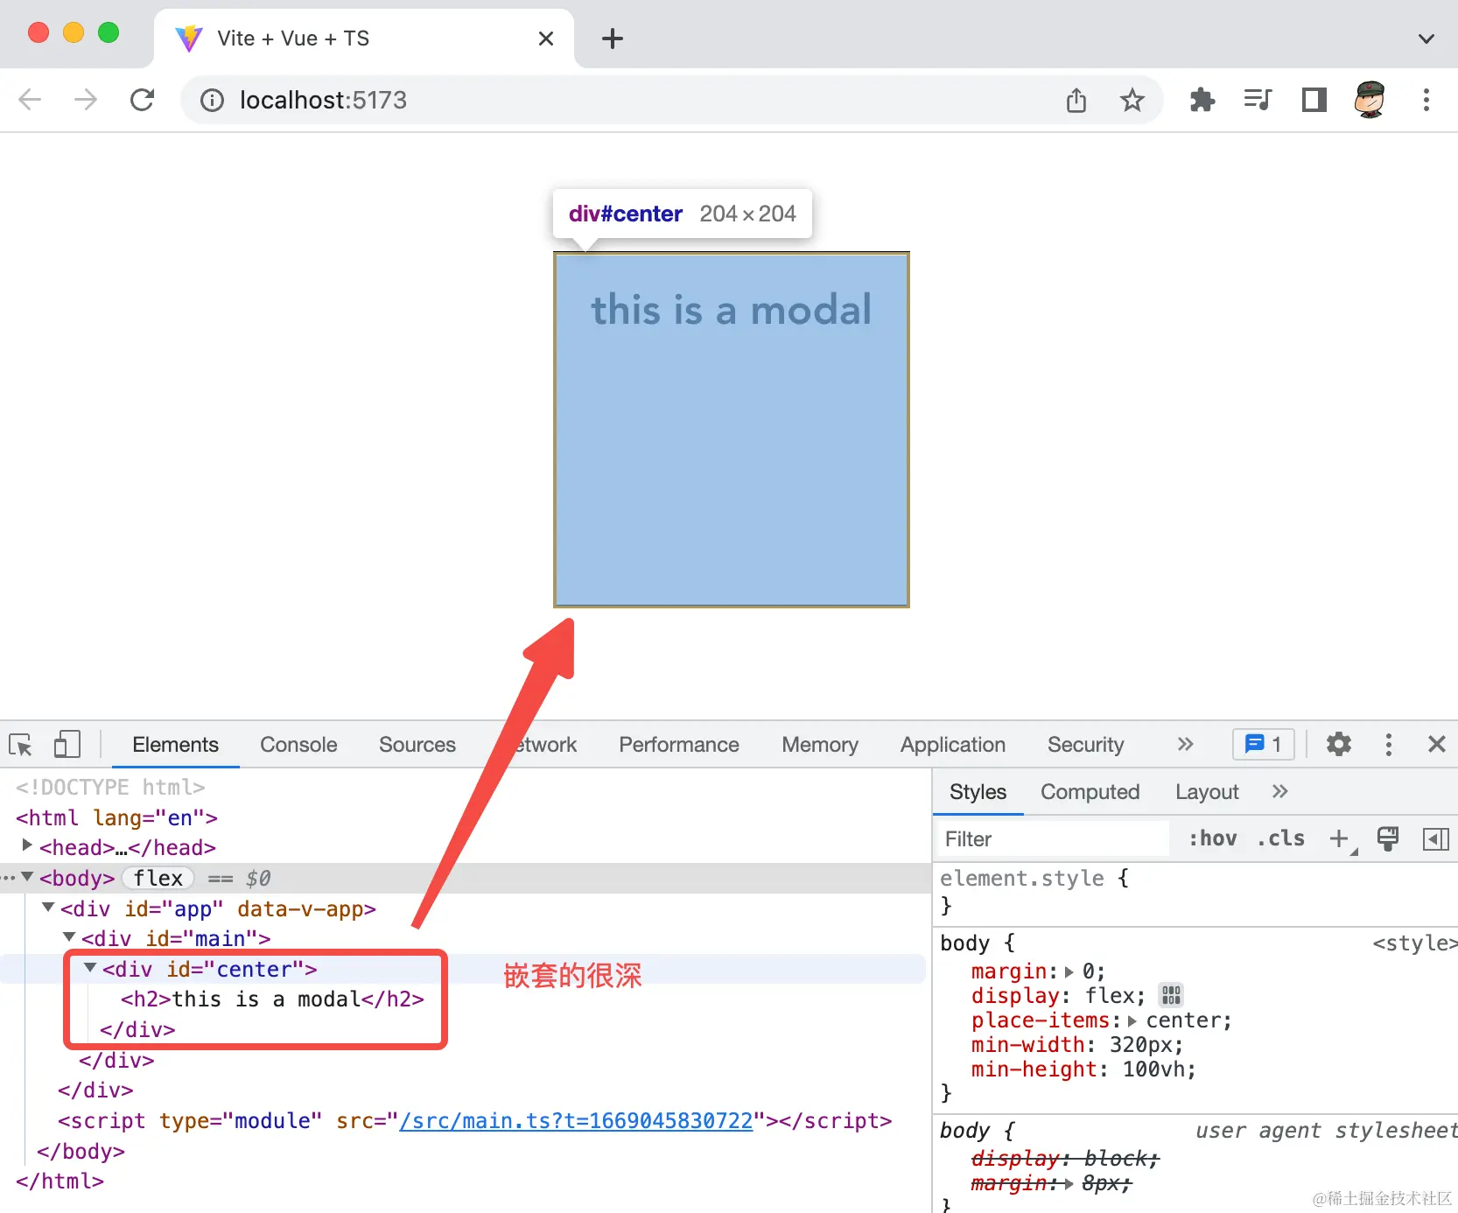Share this page icon in address bar

pyautogui.click(x=1076, y=101)
